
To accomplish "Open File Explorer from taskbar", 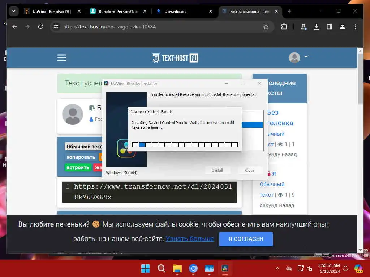I will point(177,268).
